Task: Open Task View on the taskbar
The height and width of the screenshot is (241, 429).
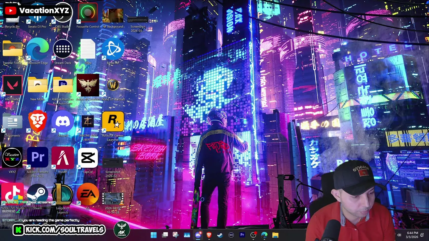Action: pyautogui.click(x=165, y=235)
